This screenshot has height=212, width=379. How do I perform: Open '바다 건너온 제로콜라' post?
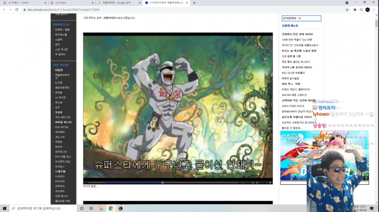click(293, 73)
